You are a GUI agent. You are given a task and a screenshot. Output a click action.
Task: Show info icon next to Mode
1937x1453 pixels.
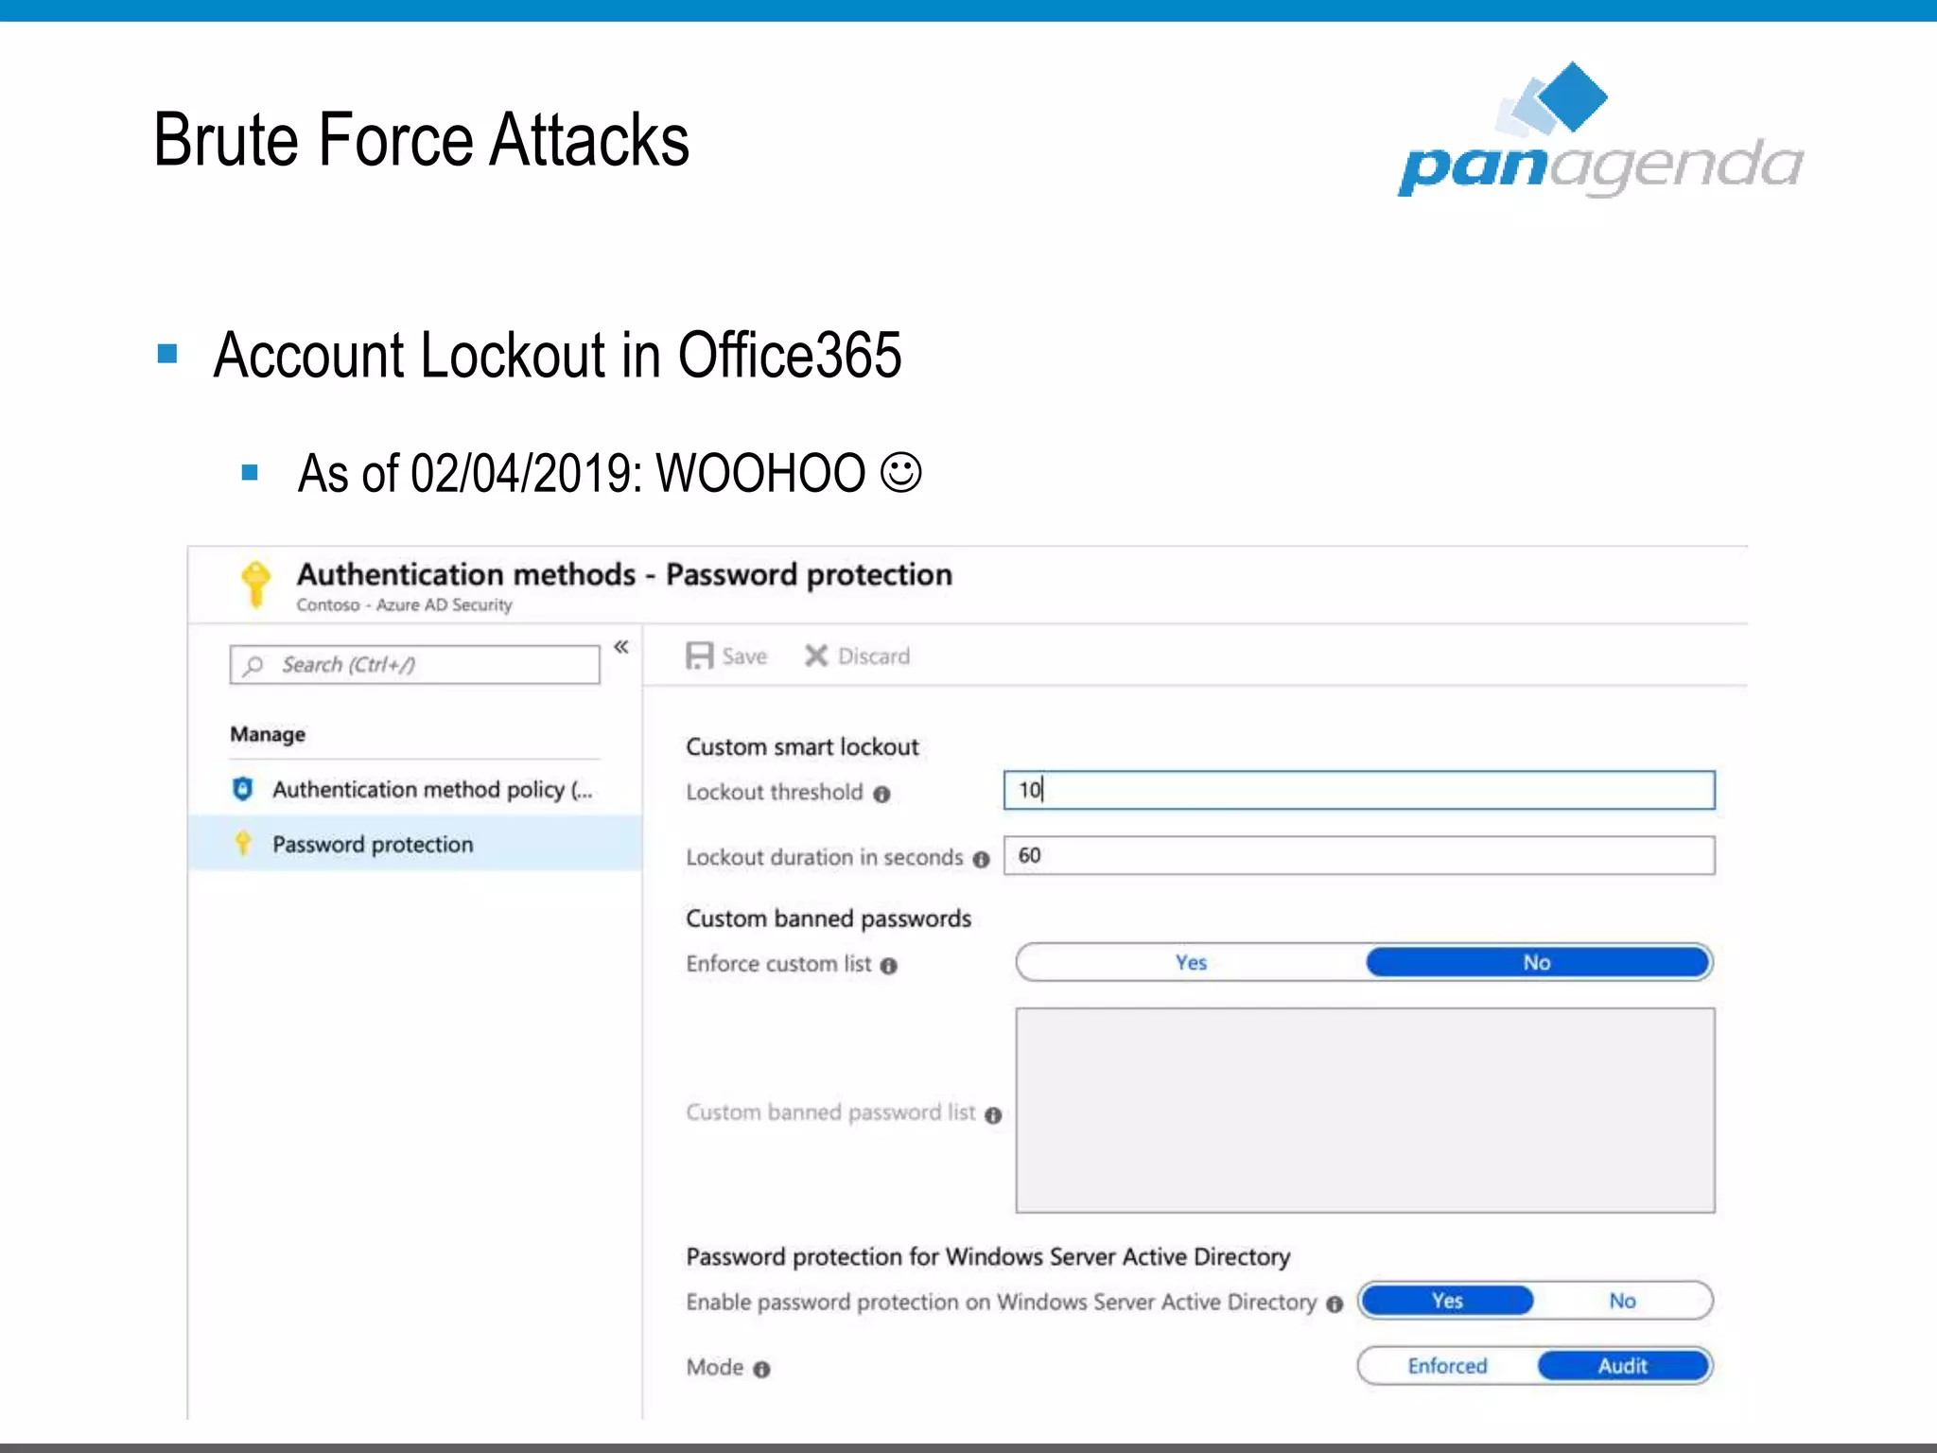[761, 1369]
